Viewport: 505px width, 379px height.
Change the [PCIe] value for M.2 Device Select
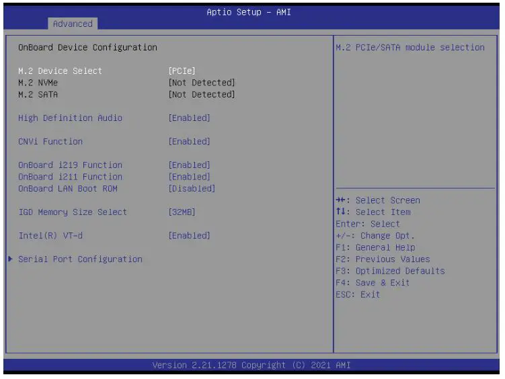tap(182, 71)
